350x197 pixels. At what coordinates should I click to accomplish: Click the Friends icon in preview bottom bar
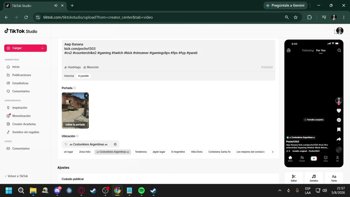302,159
